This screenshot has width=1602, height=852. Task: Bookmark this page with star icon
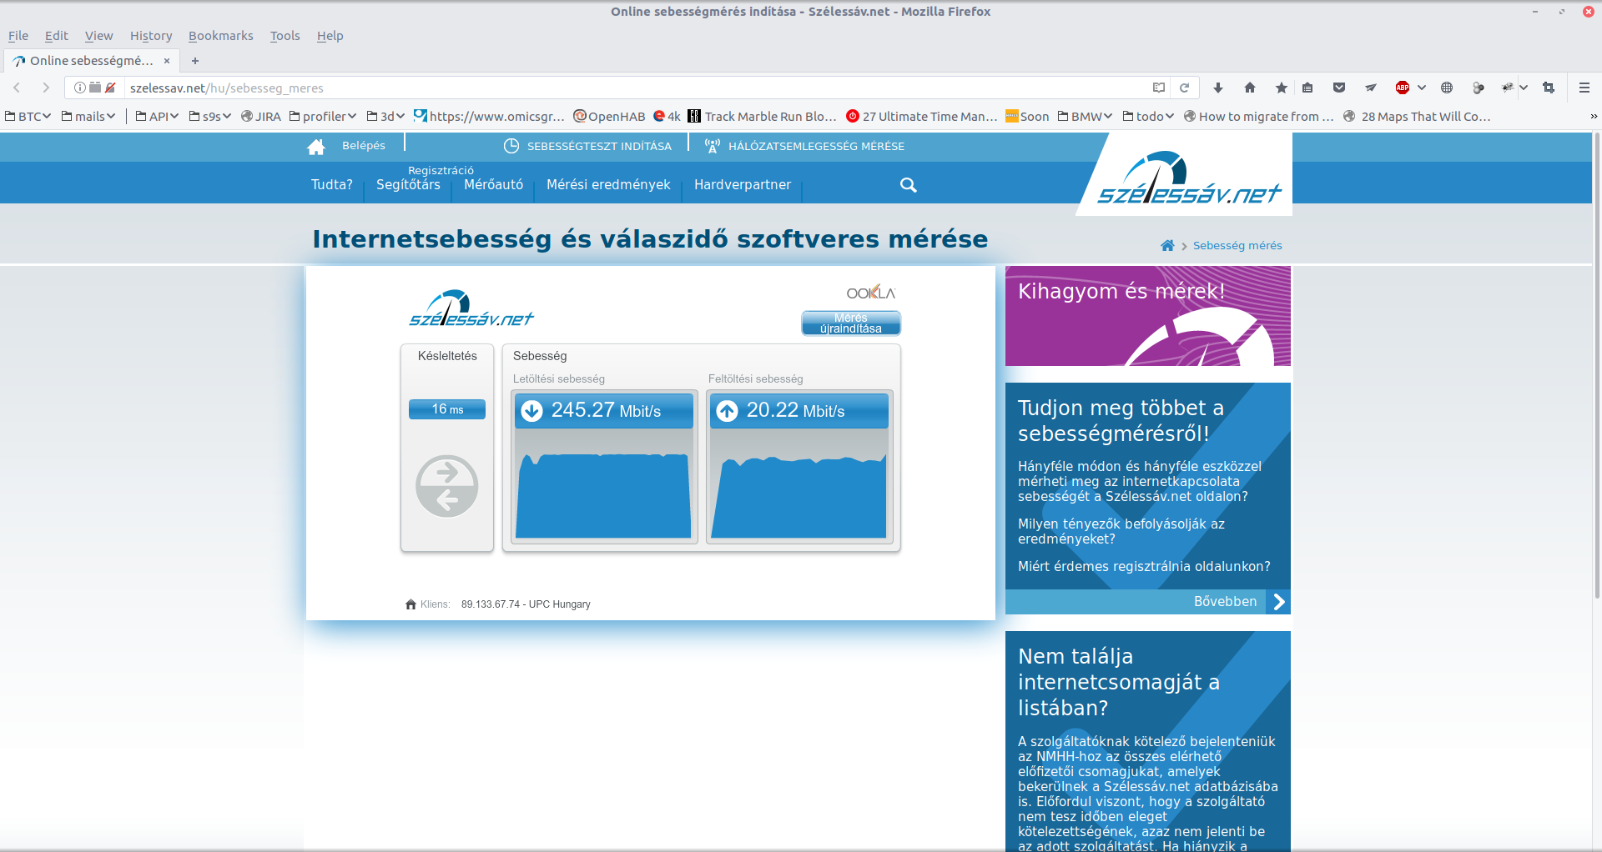tap(1282, 88)
